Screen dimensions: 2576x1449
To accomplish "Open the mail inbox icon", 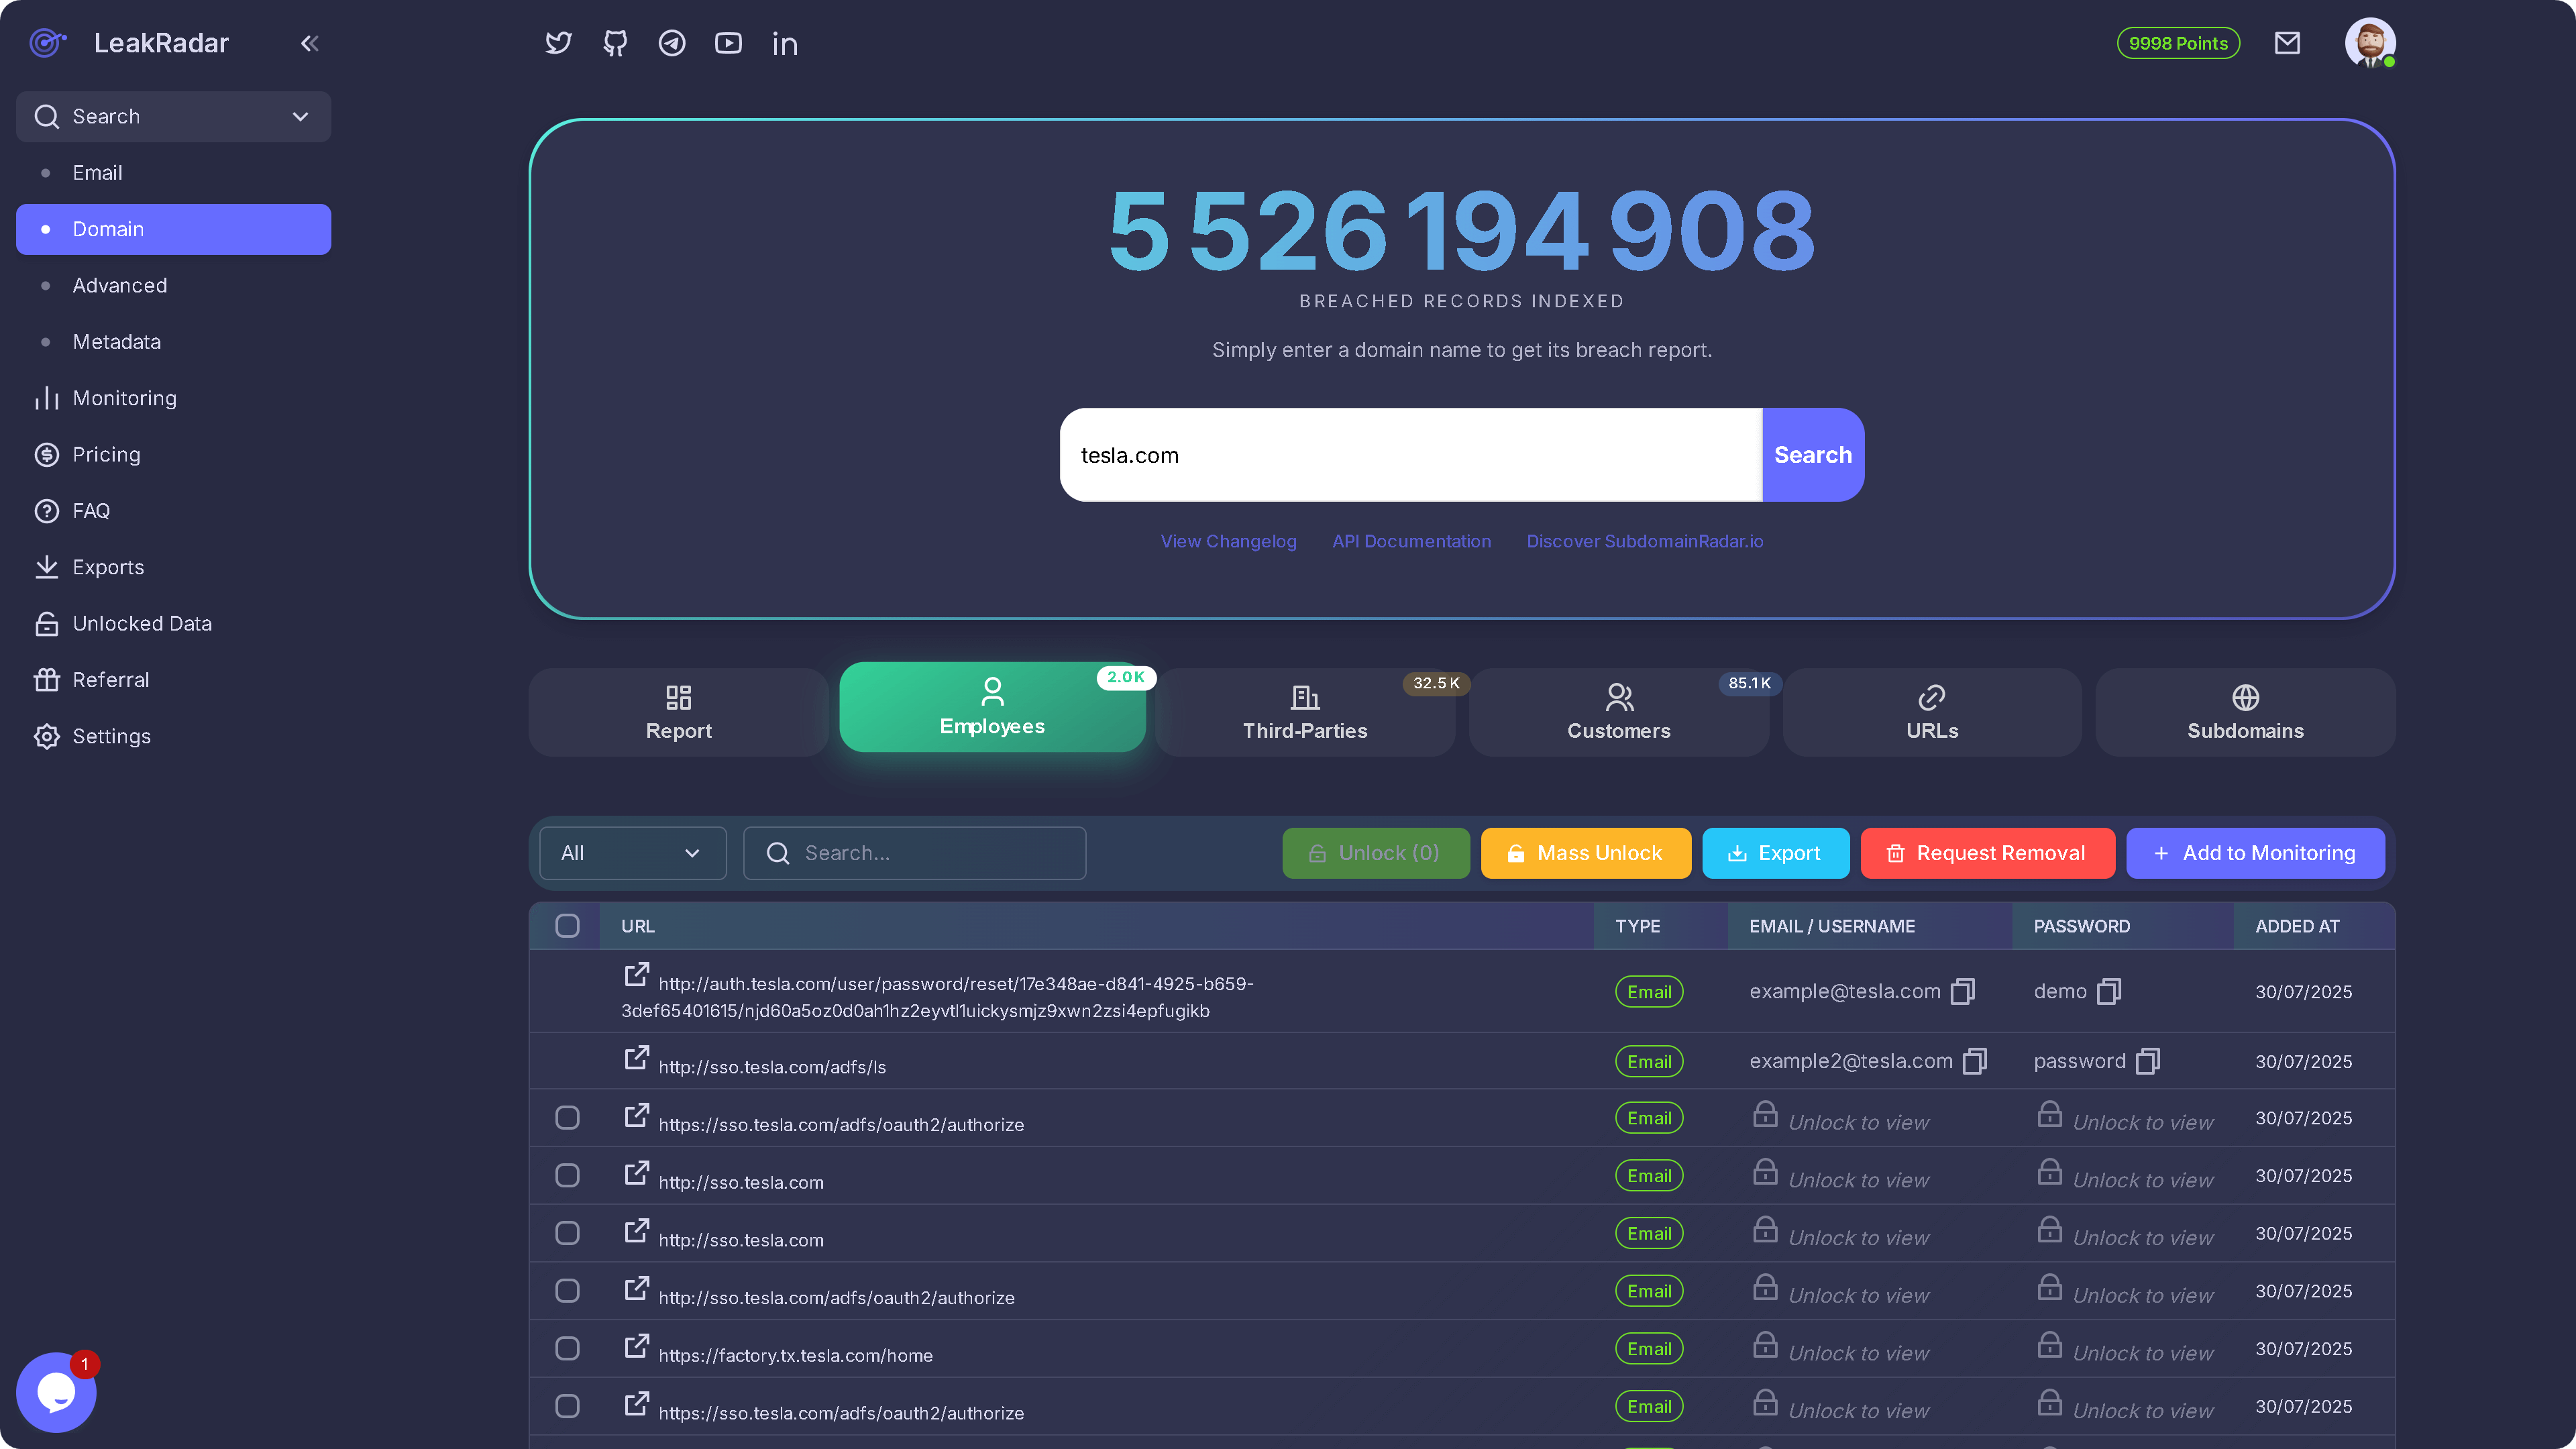I will tap(2287, 43).
